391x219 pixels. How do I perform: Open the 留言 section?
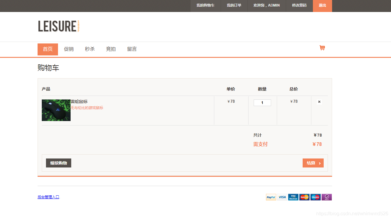click(x=132, y=49)
